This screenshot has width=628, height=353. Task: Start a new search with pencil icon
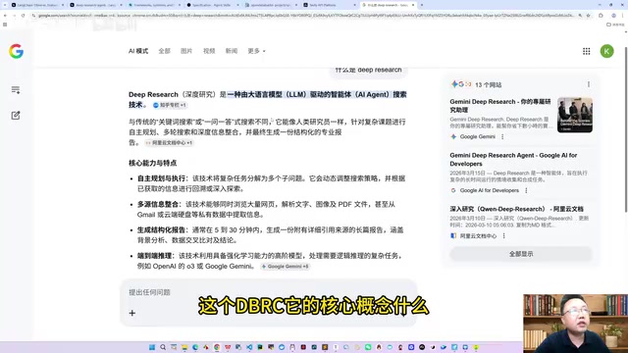[x=16, y=116]
